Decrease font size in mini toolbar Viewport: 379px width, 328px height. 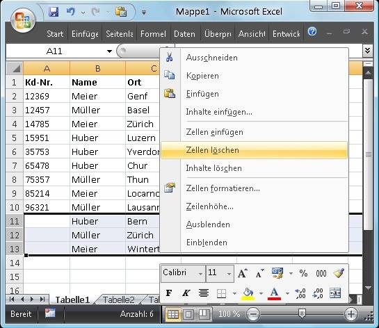[260, 273]
